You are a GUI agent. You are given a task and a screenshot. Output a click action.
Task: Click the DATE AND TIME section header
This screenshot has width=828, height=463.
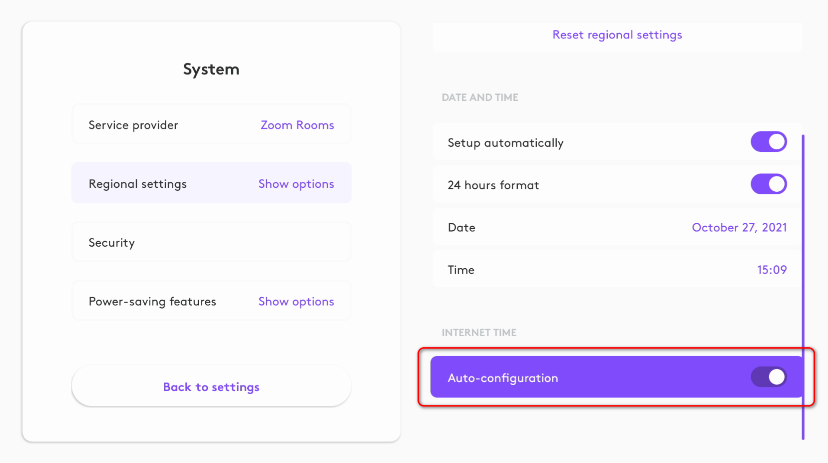pos(480,97)
